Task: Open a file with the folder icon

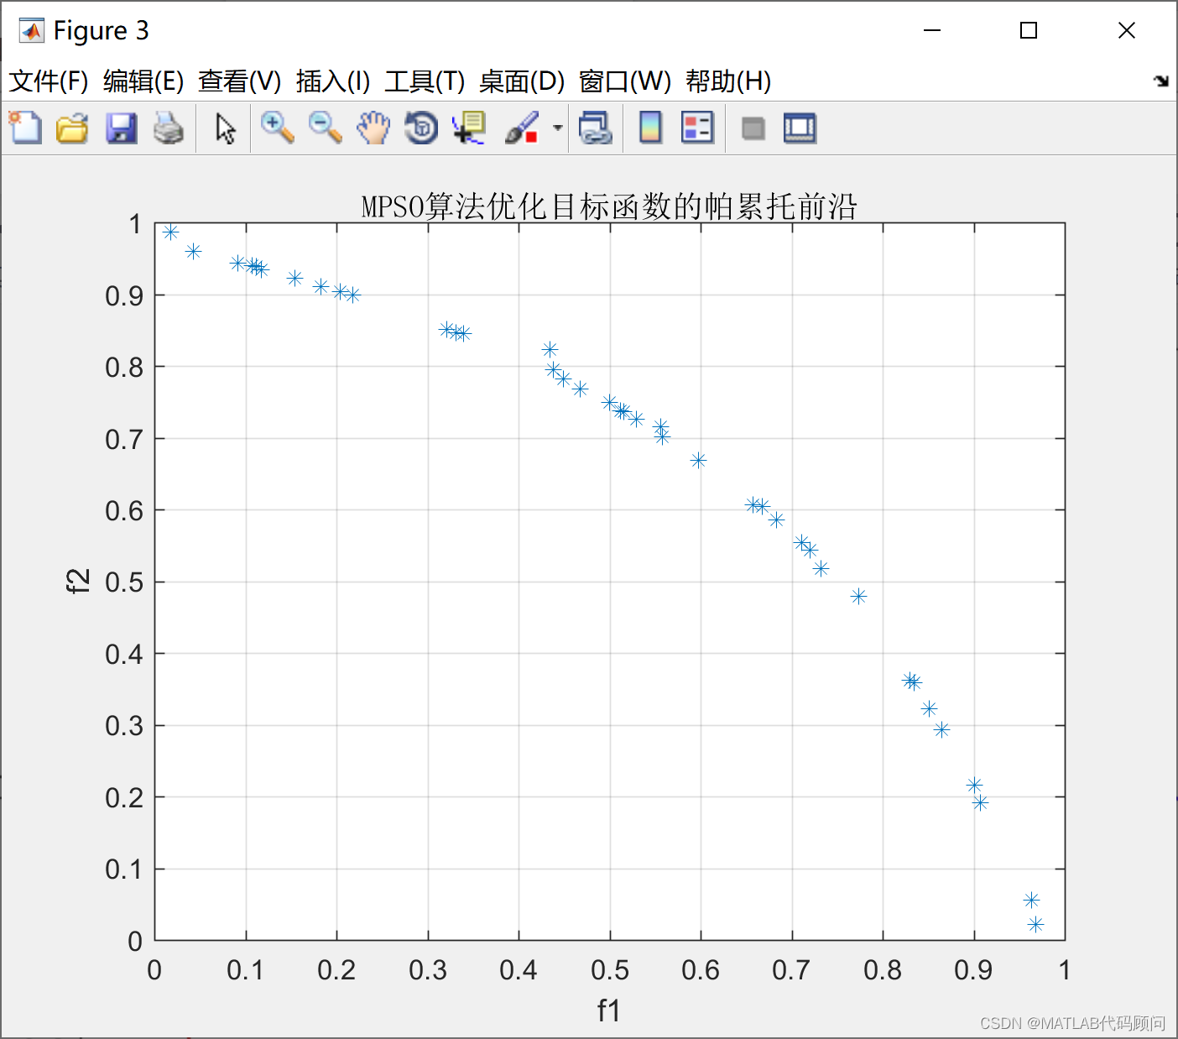Action: point(73,128)
